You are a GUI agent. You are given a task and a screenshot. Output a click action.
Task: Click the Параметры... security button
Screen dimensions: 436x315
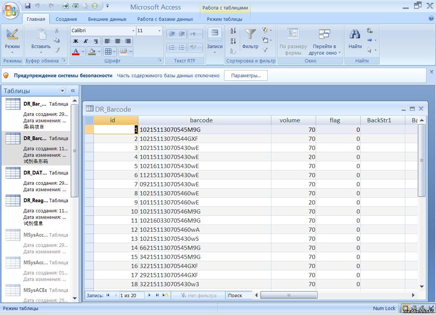246,75
